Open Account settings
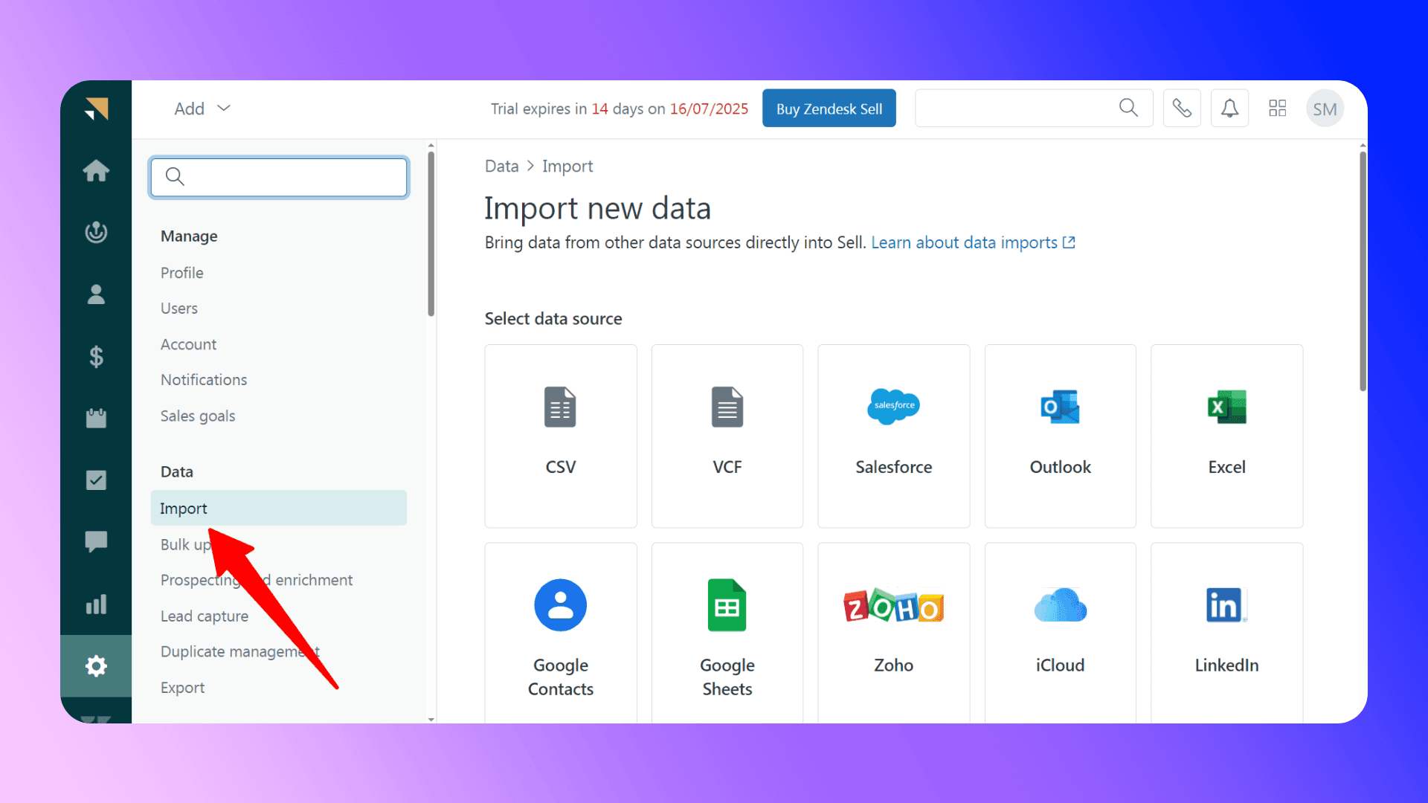Image resolution: width=1428 pixels, height=803 pixels. click(189, 344)
